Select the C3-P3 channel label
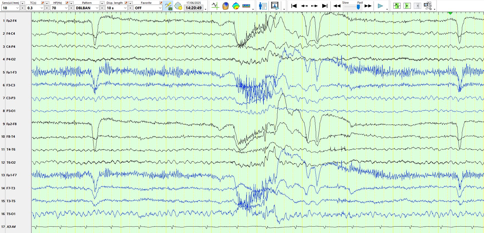Image resolution: width=484 pixels, height=233 pixels. click(x=11, y=98)
